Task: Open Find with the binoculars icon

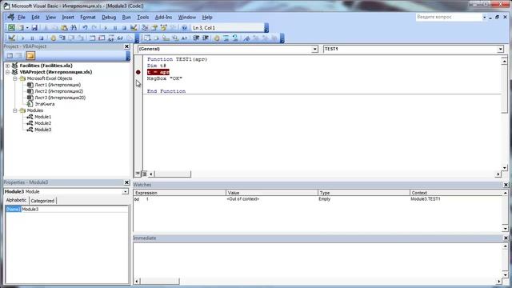Action: coord(74,28)
